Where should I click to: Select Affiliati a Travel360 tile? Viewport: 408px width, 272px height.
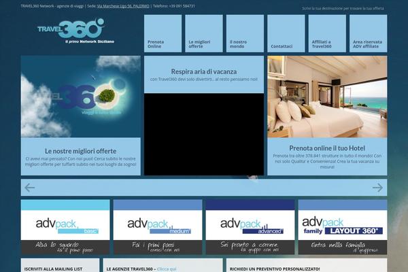click(327, 33)
